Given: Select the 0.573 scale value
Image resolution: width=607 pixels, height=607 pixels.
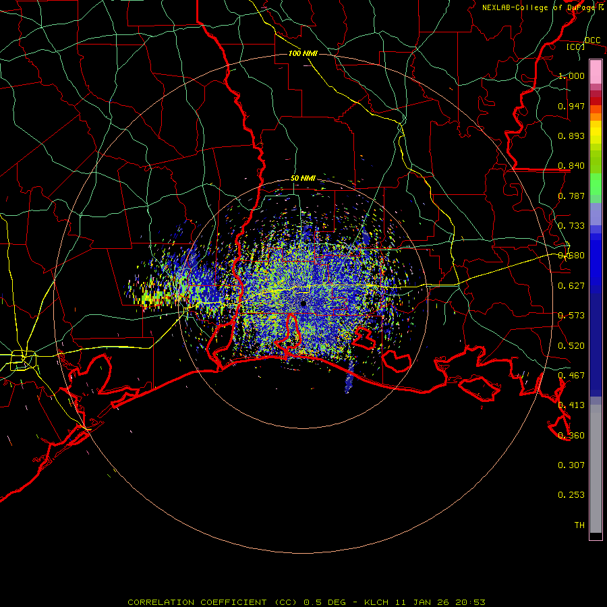Looking at the screenshot, I should pos(571,316).
